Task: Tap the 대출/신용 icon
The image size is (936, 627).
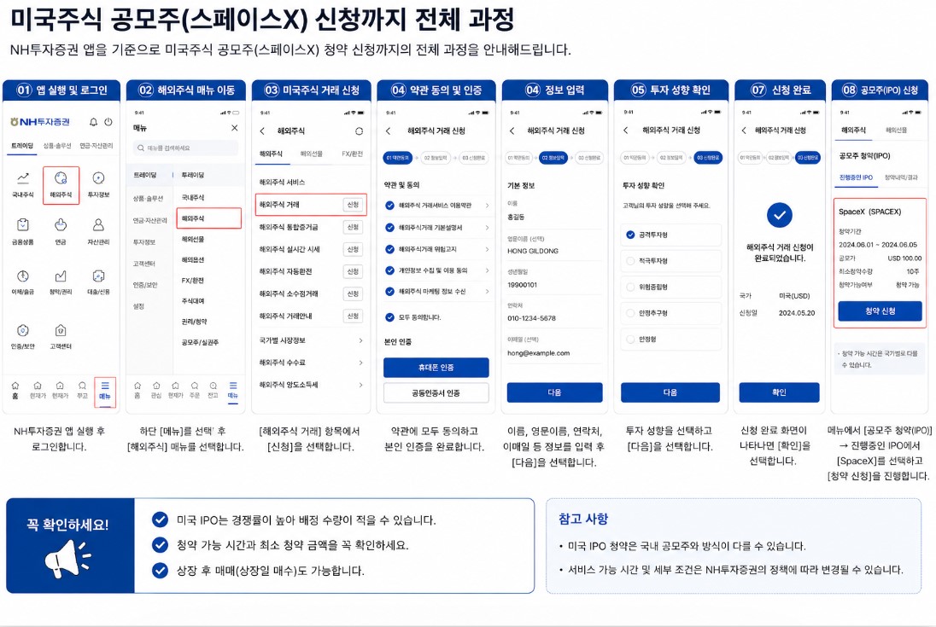Action: [x=98, y=276]
